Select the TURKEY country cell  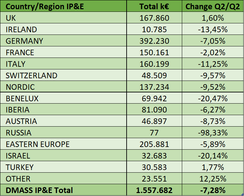20,167
